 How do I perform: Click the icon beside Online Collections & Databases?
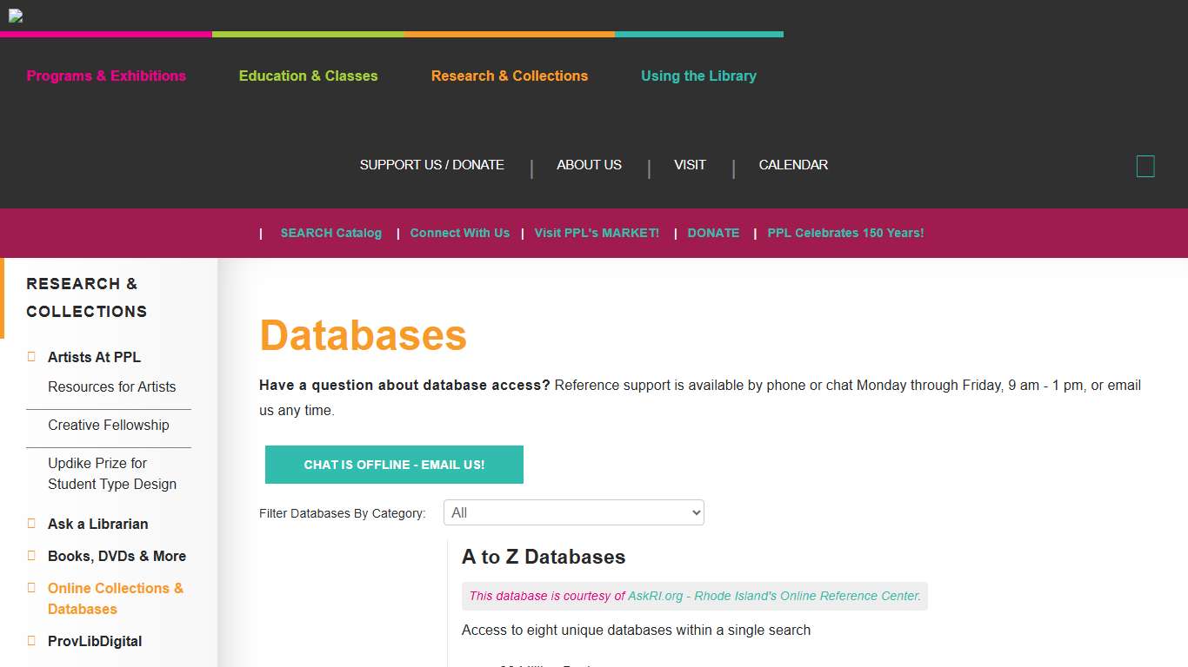click(31, 588)
